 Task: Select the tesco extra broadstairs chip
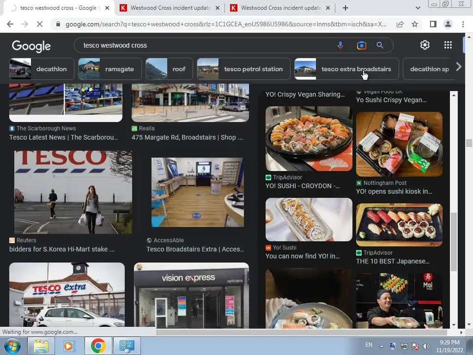tap(346, 69)
